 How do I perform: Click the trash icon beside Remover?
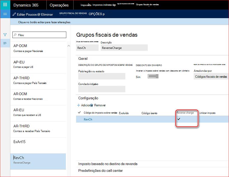92,105
